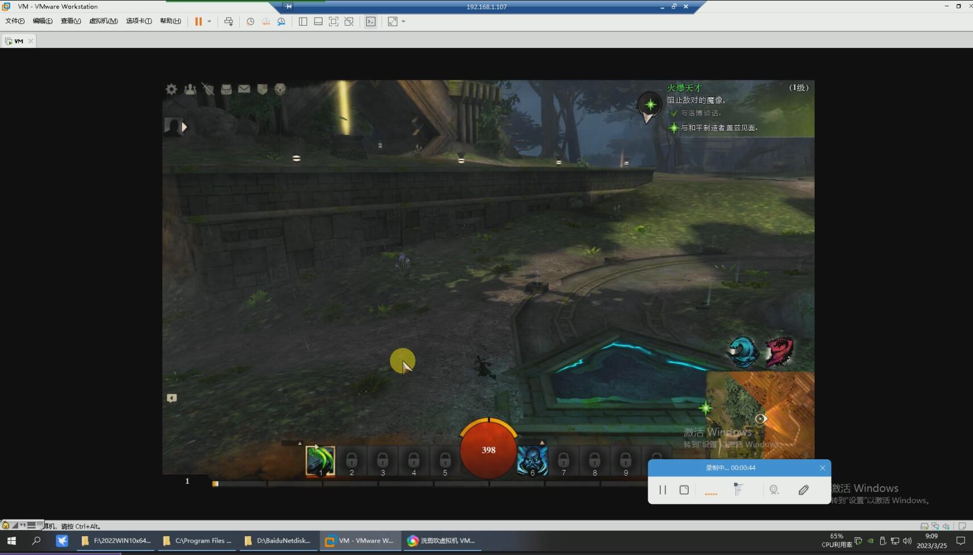Click the red dragon icon
The width and height of the screenshot is (973, 555).
[779, 352]
